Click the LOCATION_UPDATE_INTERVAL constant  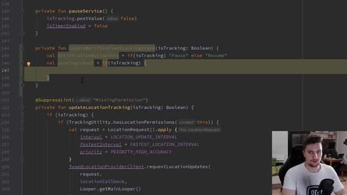[x=144, y=137]
